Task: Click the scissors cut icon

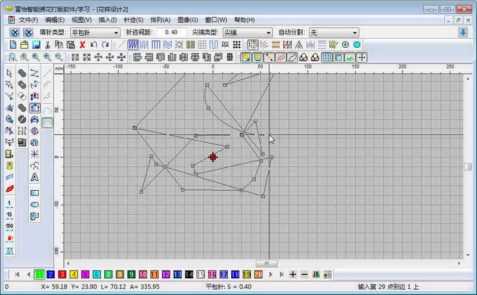Action: pos(48,45)
